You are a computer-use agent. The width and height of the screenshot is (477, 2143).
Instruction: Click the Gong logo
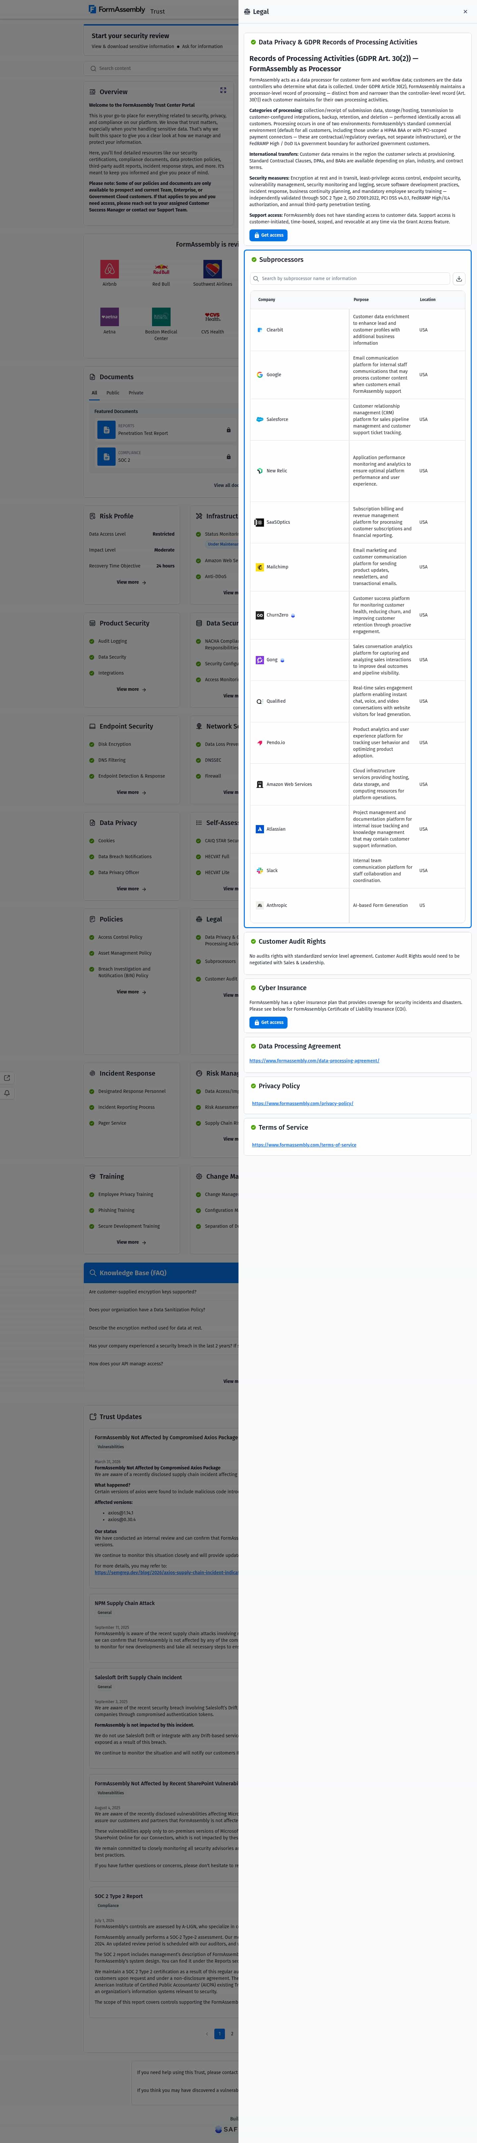[x=260, y=660]
